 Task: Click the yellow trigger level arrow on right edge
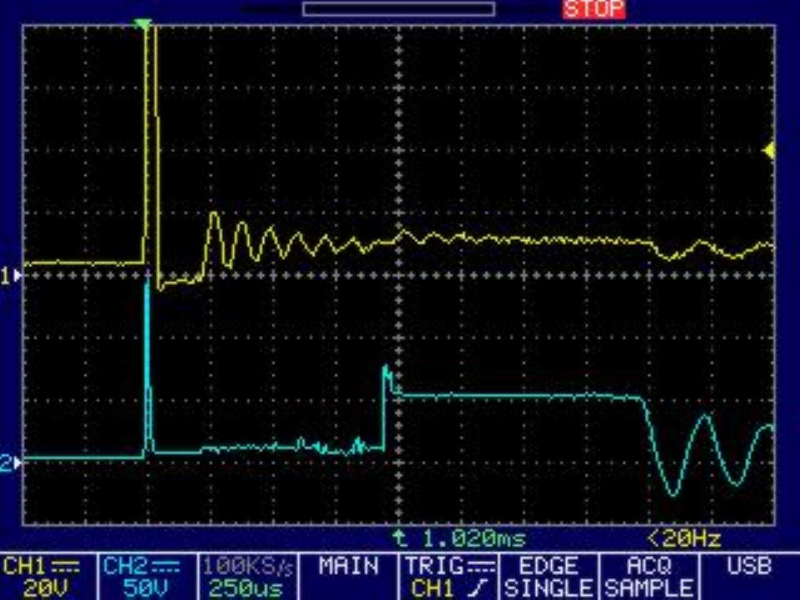point(769,151)
